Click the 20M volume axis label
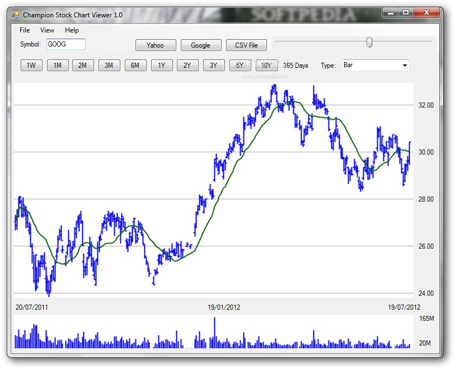 coord(425,343)
